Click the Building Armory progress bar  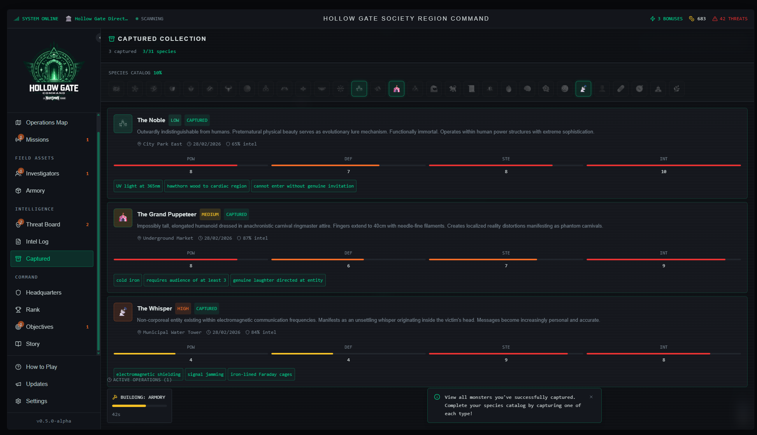139,406
